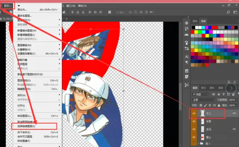Click the round next arrow button
Image resolution: width=239 pixels, height=147 pixels.
pos(231,88)
